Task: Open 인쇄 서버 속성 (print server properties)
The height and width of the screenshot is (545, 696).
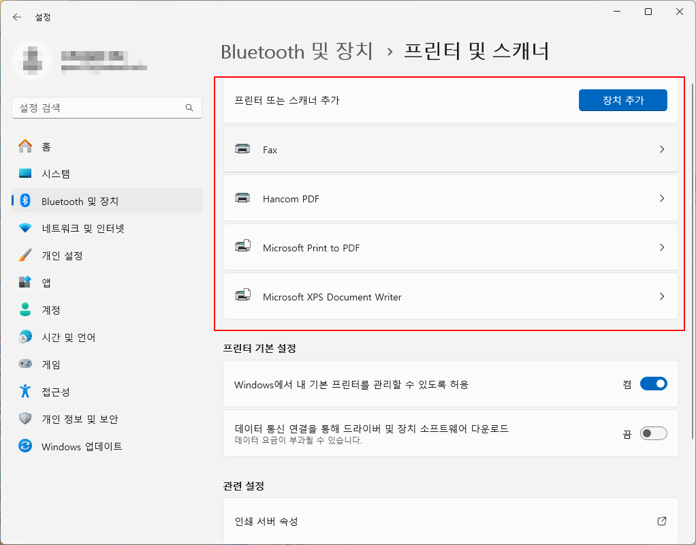Action: (450, 520)
